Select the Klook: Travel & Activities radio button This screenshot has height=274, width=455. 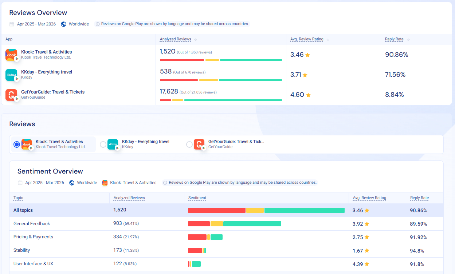click(x=17, y=144)
